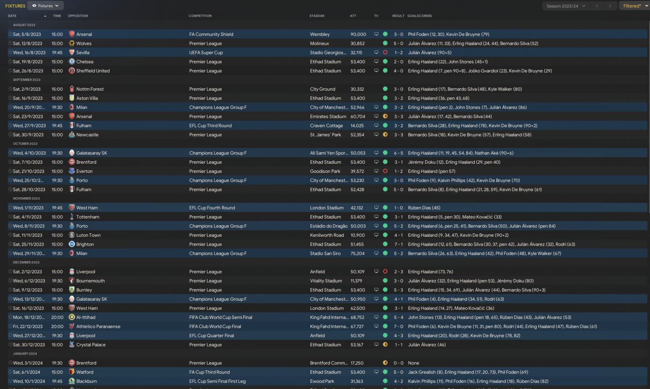Sort by the Stadium column header

[316, 16]
